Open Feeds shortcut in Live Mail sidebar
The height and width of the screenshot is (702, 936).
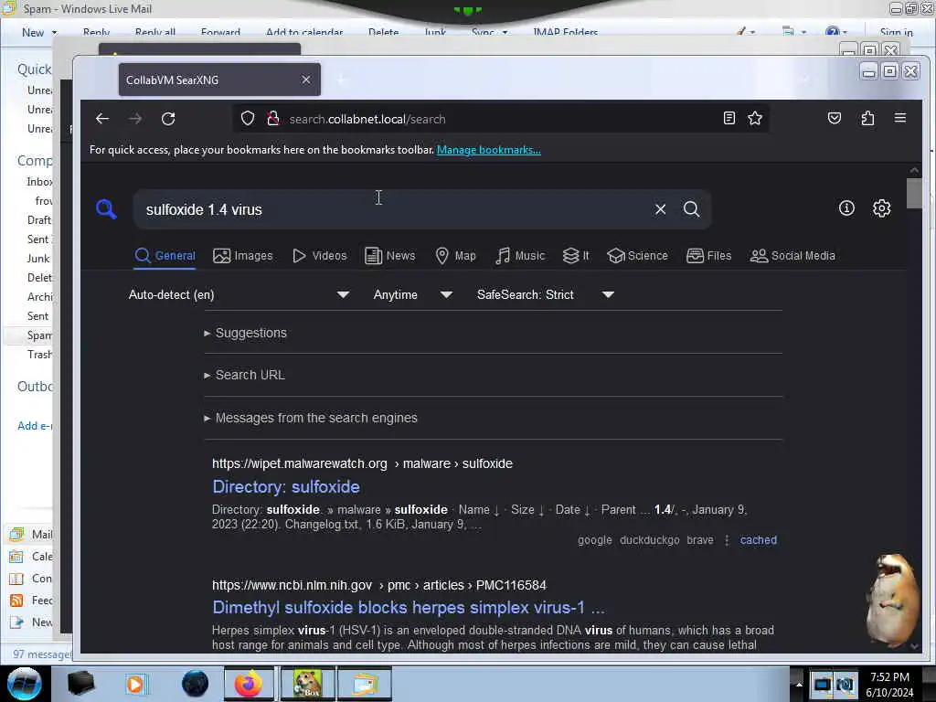coord(31,600)
